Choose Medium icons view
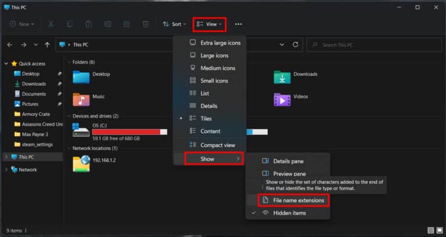 (210, 68)
